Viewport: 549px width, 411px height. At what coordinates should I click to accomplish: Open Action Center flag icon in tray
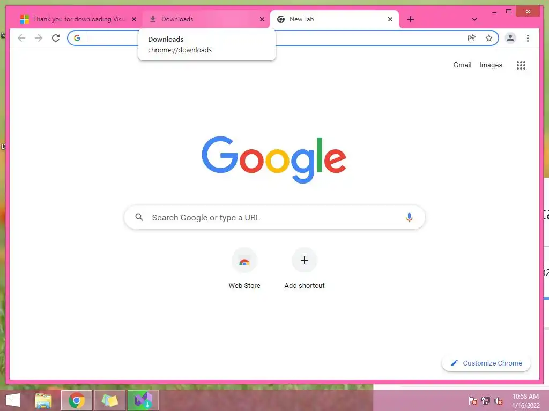click(473, 400)
